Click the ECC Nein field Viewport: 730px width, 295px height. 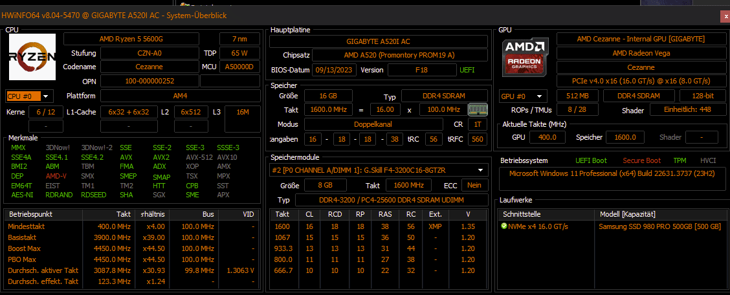[474, 185]
